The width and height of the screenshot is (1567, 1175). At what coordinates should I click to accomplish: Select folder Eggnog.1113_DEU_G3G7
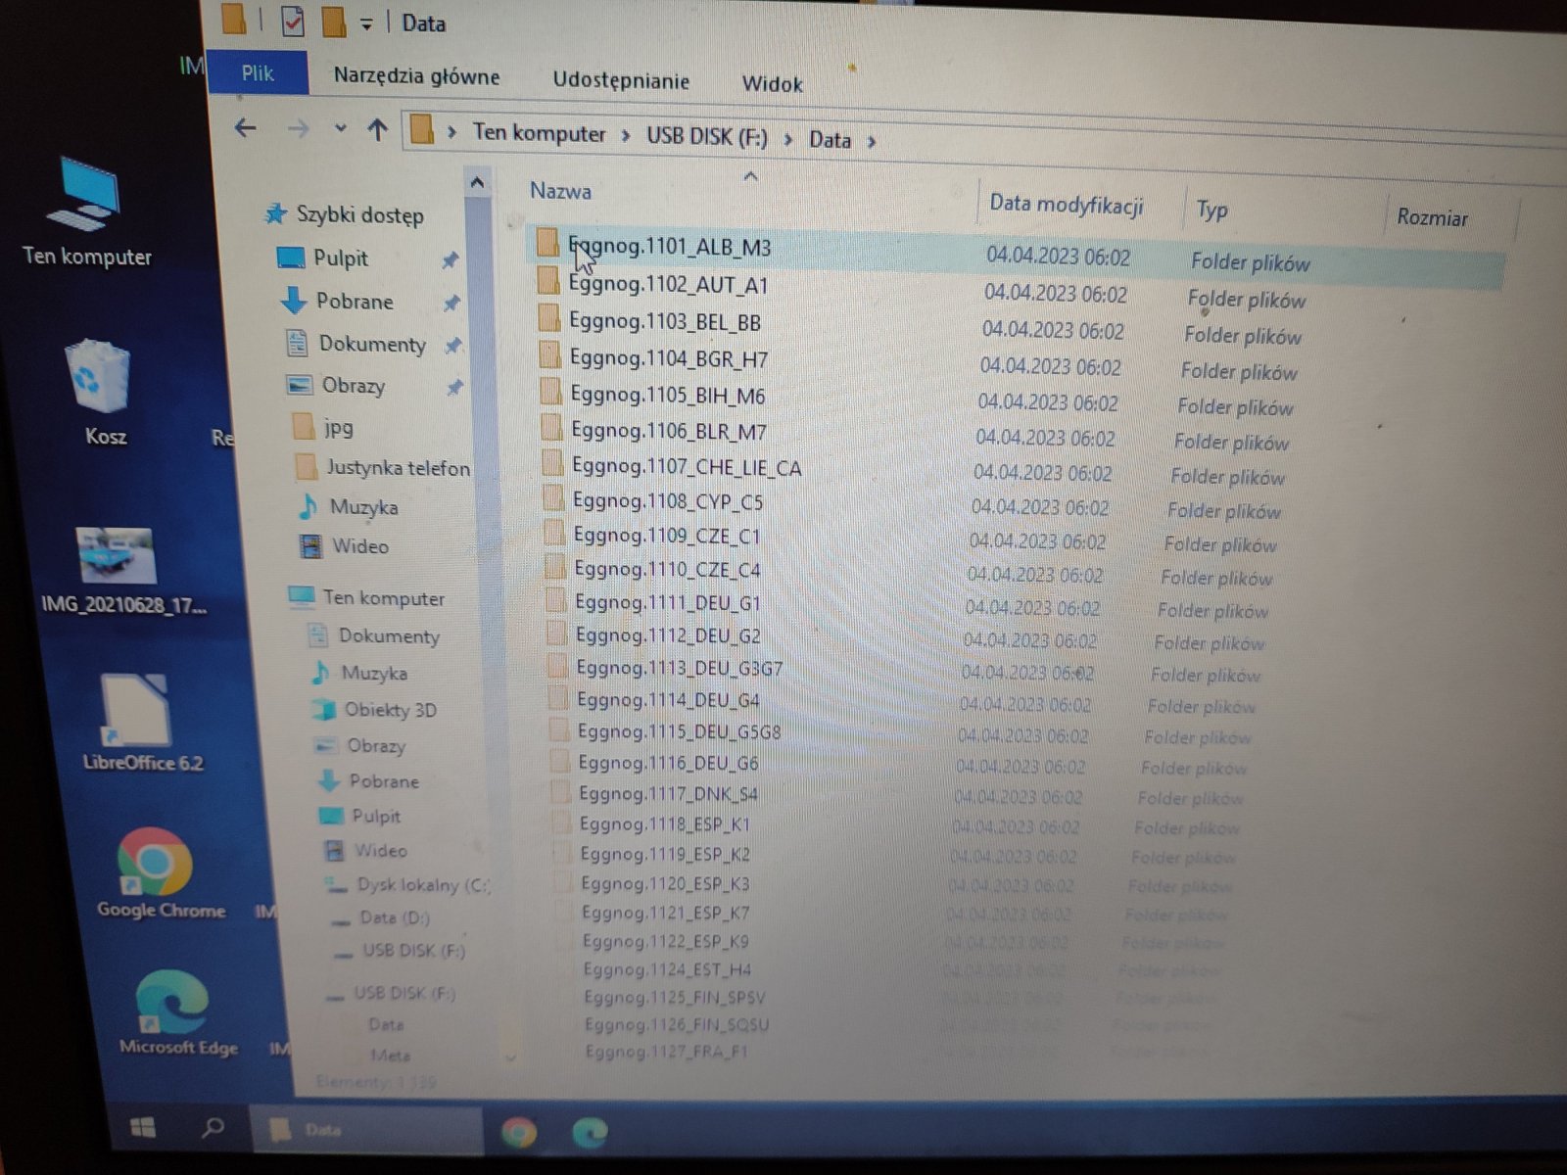pos(680,668)
